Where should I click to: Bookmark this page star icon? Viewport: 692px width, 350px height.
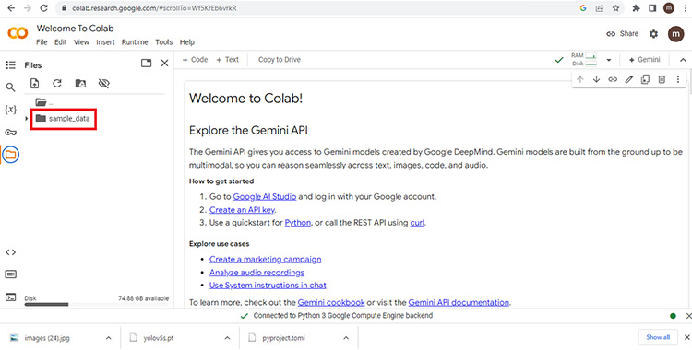615,8
